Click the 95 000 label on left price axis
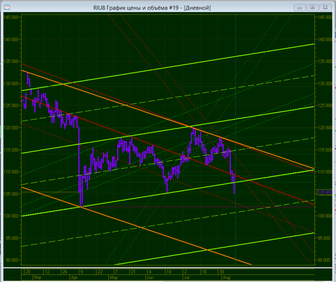 (12, 238)
